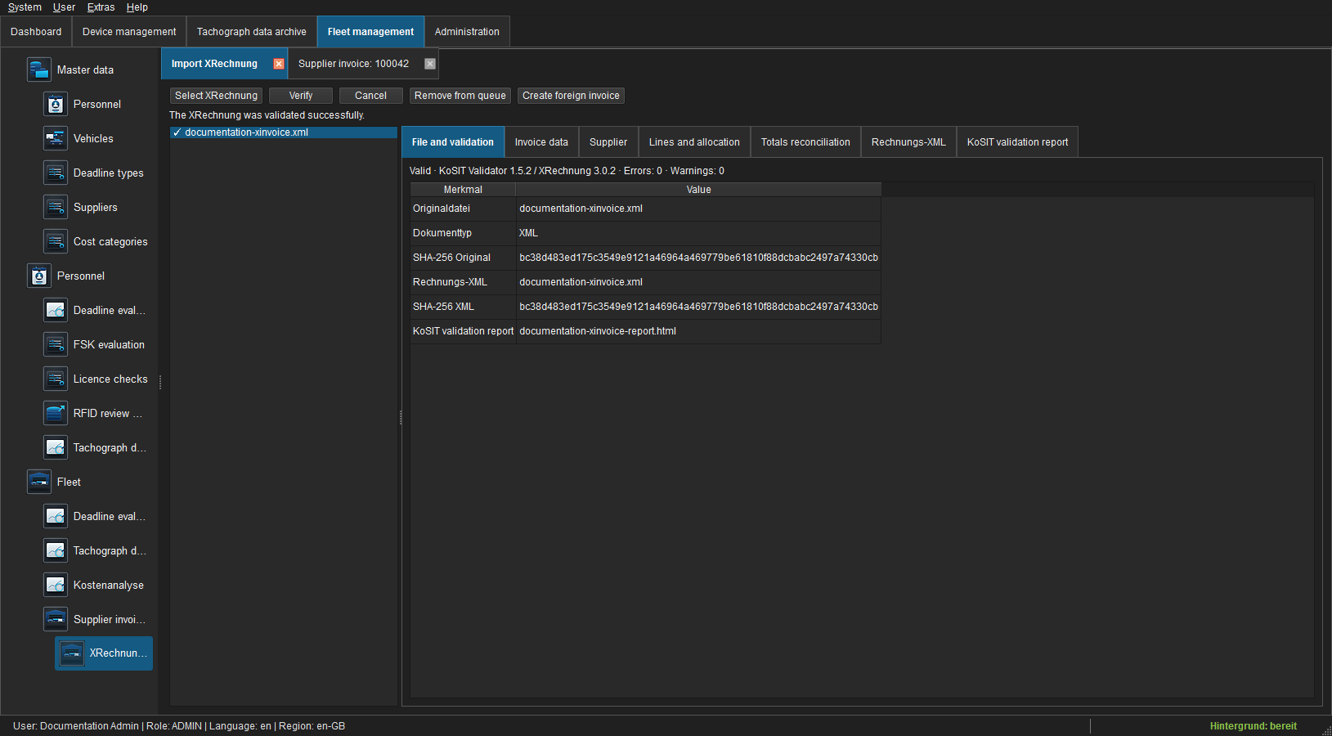Open the User menu
The image size is (1332, 736).
pos(64,7)
